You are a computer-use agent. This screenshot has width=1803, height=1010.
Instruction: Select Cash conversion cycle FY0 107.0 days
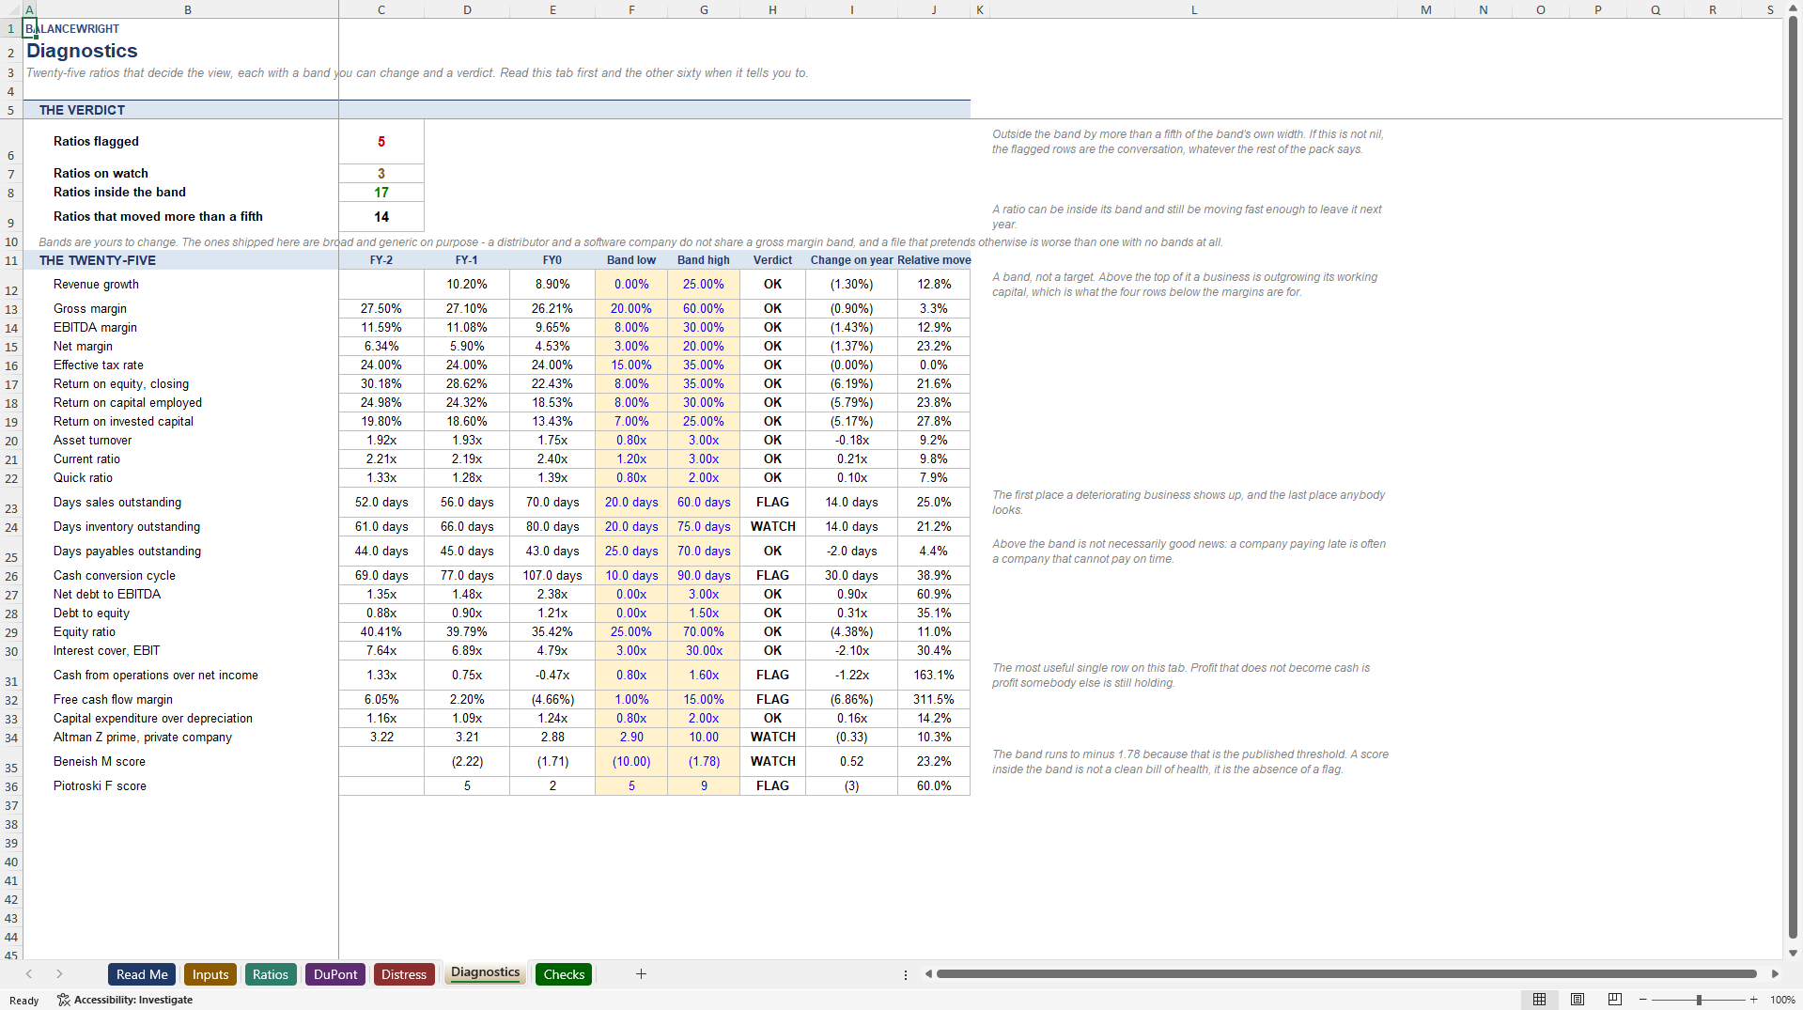pos(552,575)
